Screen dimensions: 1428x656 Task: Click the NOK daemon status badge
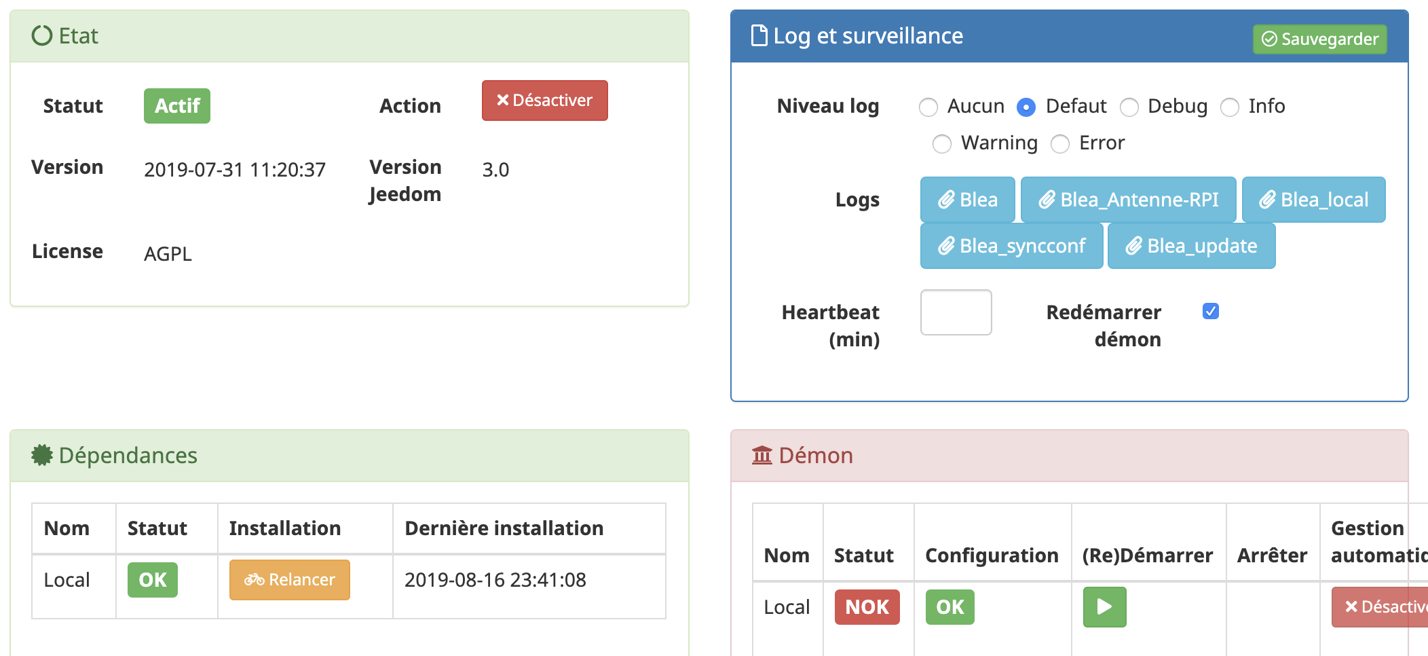click(x=867, y=607)
